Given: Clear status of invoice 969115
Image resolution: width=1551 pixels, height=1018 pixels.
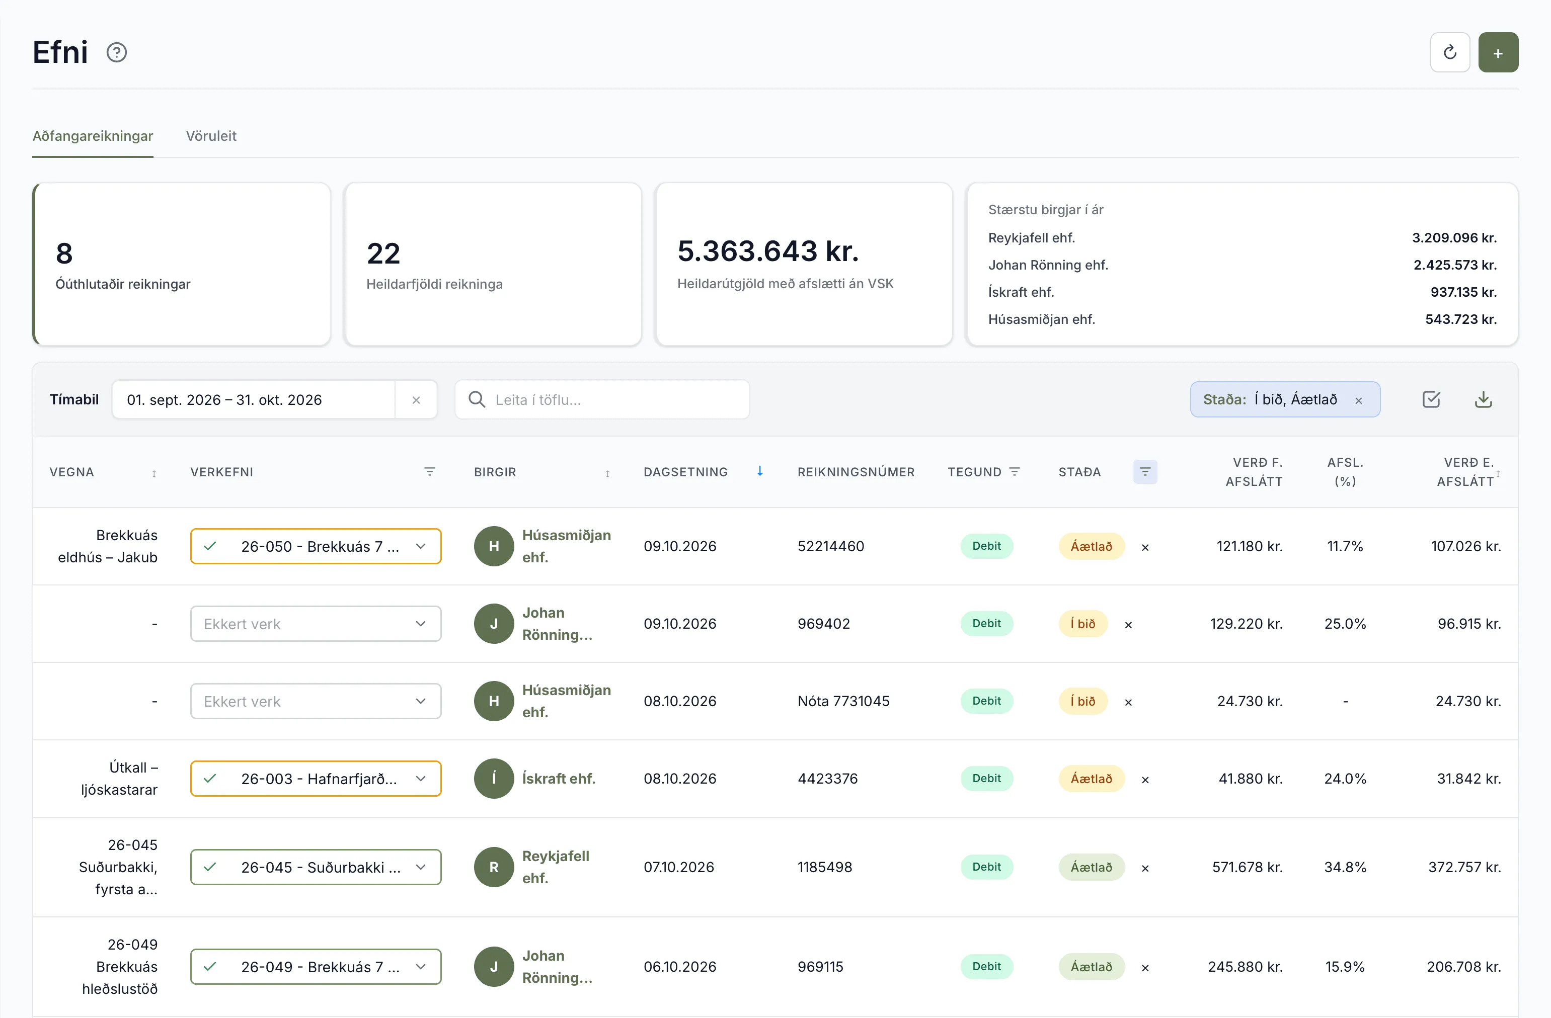Looking at the screenshot, I should 1145,969.
